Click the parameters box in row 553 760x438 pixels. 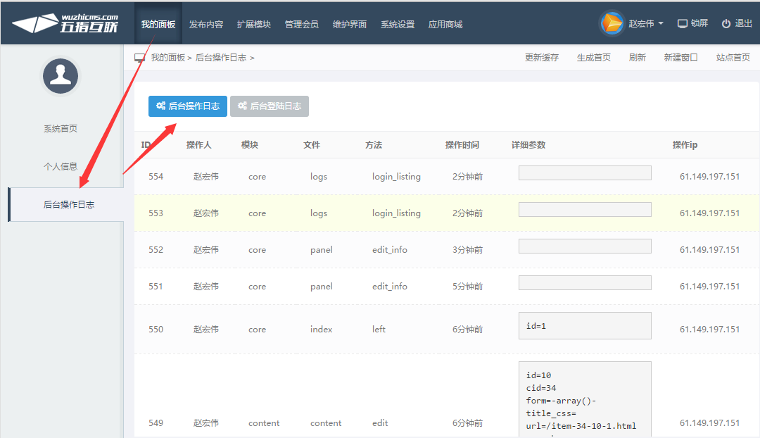coord(585,210)
